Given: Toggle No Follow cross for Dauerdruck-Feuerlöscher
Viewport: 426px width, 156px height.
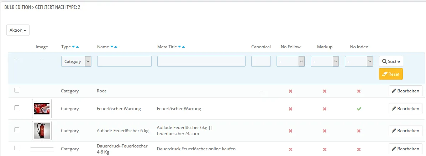Looking at the screenshot, I should click(290, 149).
